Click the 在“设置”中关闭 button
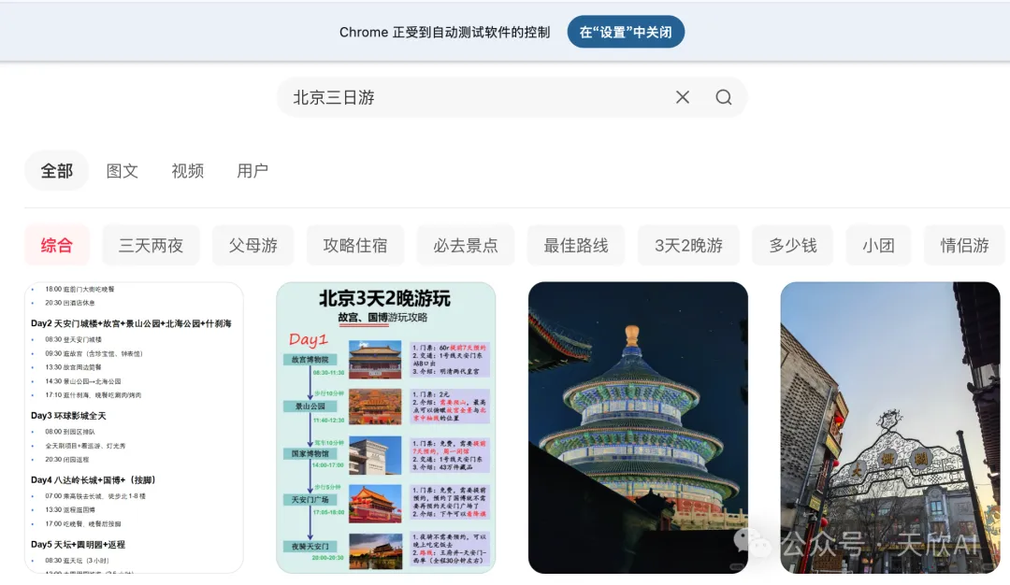This screenshot has width=1010, height=585. 626,32
